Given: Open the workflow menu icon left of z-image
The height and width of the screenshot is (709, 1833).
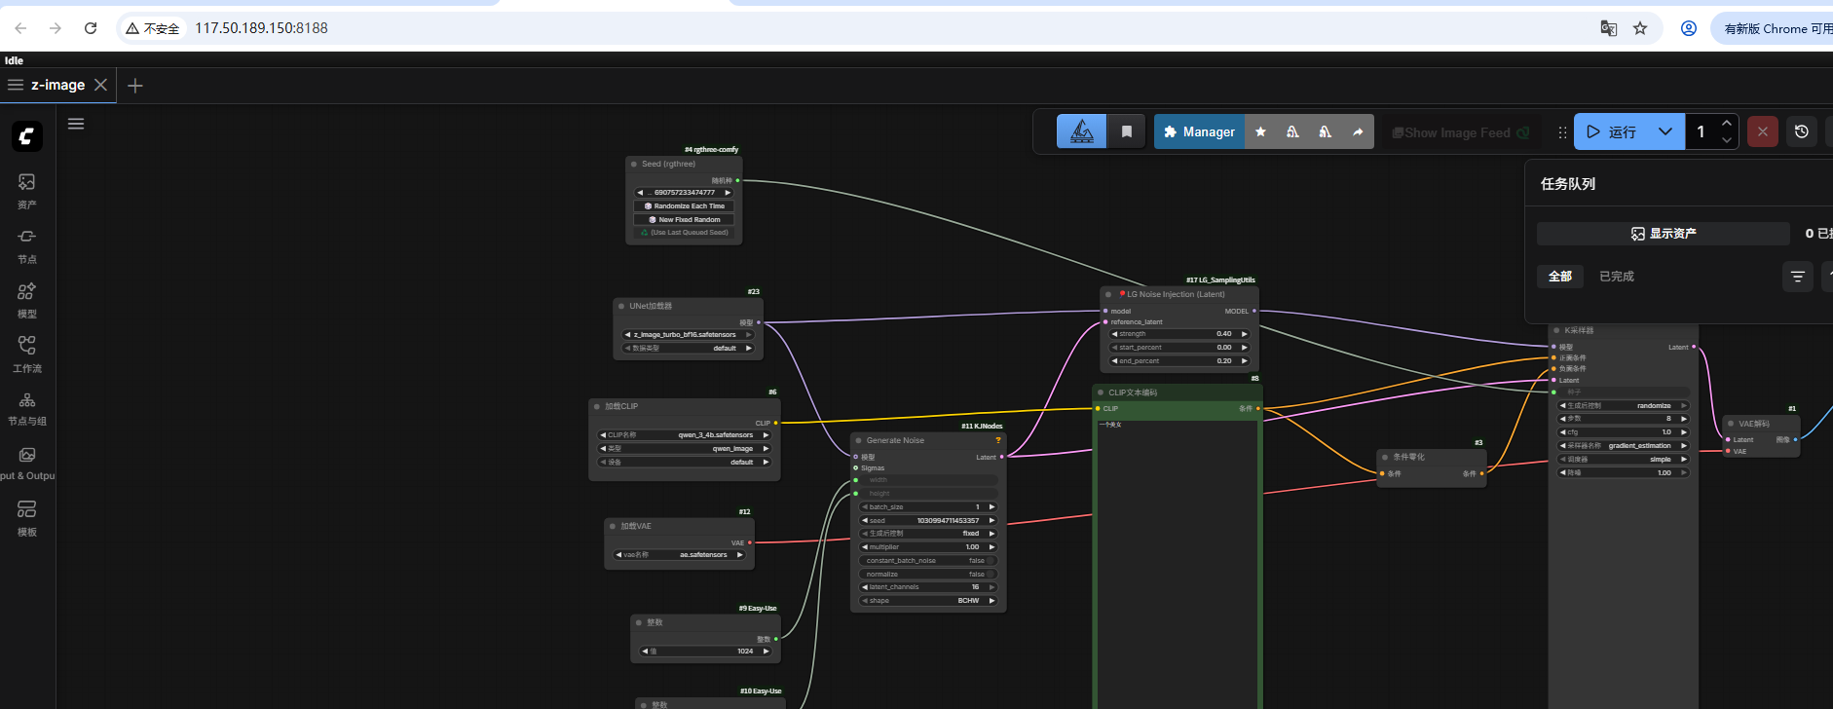Looking at the screenshot, I should [16, 85].
